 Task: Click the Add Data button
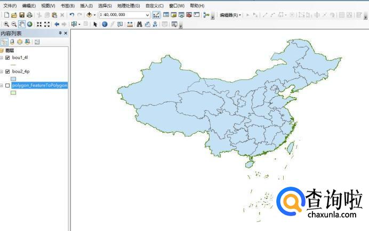point(89,15)
